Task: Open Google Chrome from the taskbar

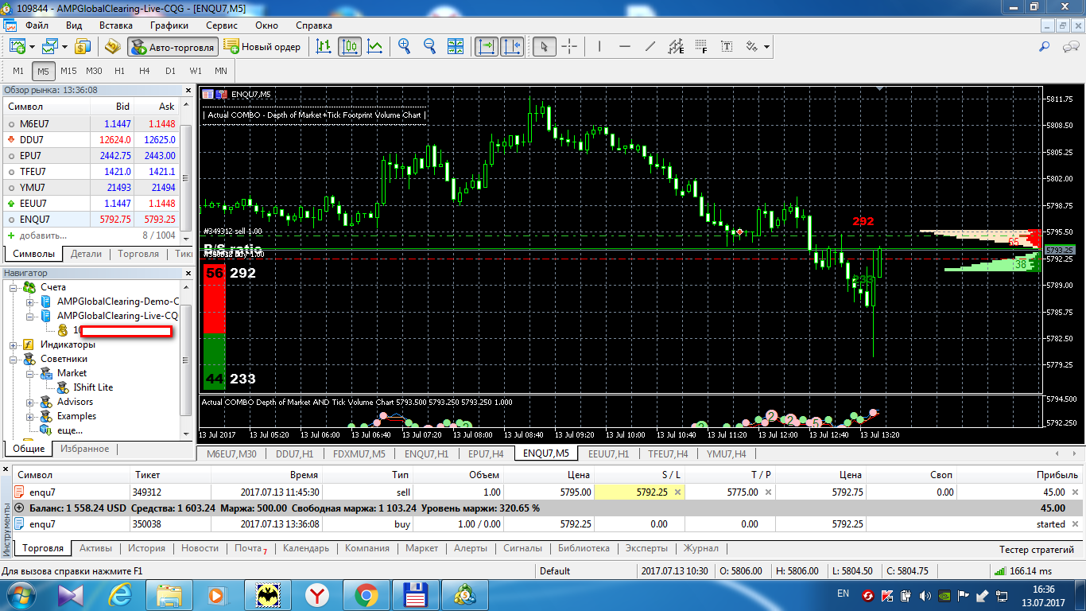Action: coord(367,594)
